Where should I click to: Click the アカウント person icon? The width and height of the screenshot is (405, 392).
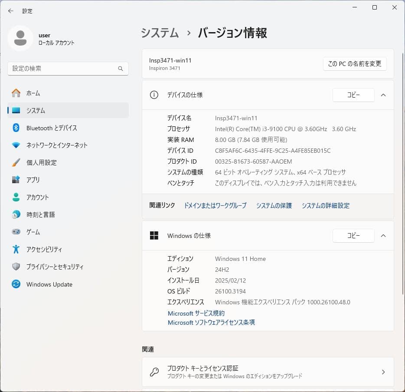(16, 197)
